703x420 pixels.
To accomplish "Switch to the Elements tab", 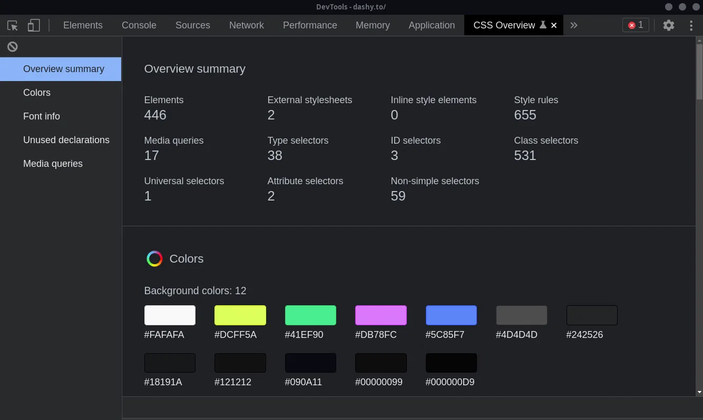I will click(x=83, y=25).
